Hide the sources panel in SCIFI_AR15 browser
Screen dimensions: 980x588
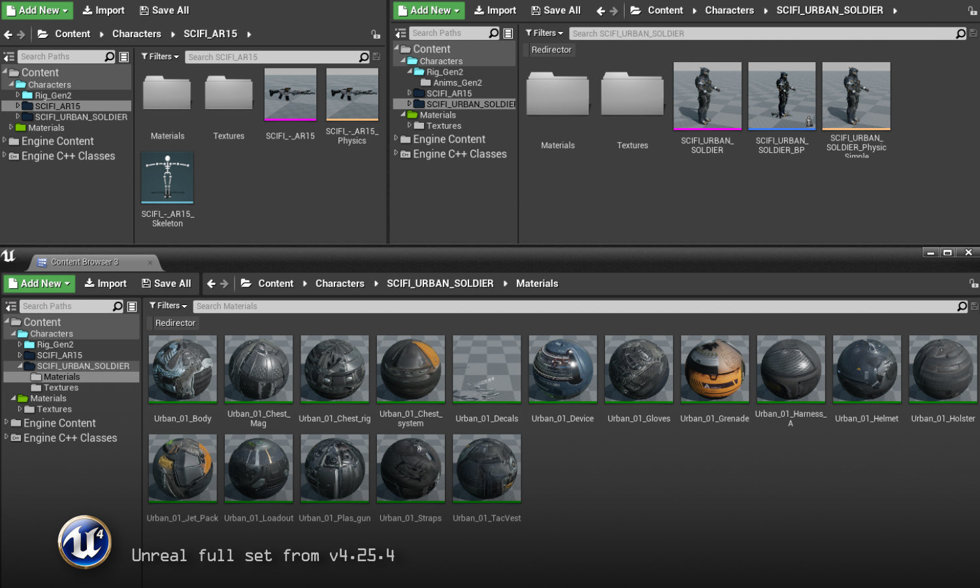[x=9, y=57]
